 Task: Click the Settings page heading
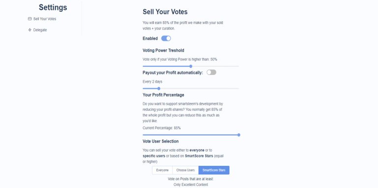click(x=53, y=7)
